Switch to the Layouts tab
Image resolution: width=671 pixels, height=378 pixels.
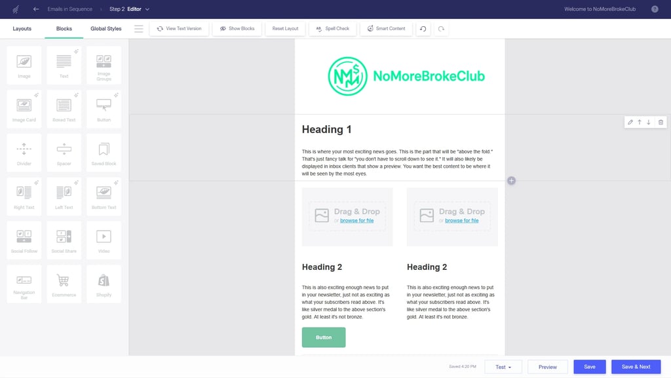[x=22, y=29]
